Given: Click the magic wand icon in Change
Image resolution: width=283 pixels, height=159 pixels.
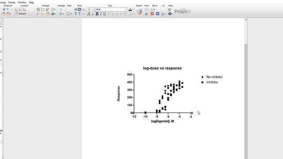Looking at the screenshot, I should [38, 14].
